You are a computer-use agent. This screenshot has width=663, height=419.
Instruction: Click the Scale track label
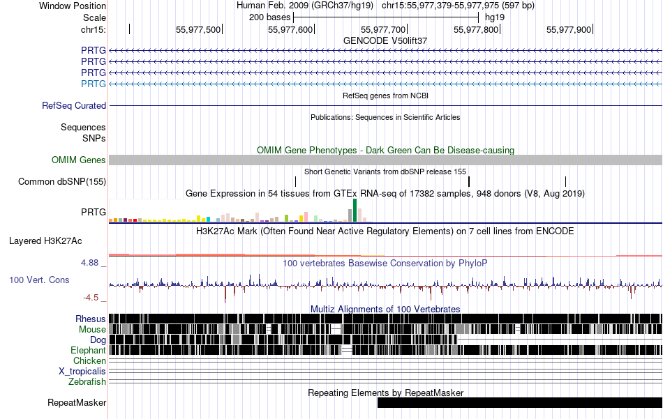pyautogui.click(x=94, y=17)
